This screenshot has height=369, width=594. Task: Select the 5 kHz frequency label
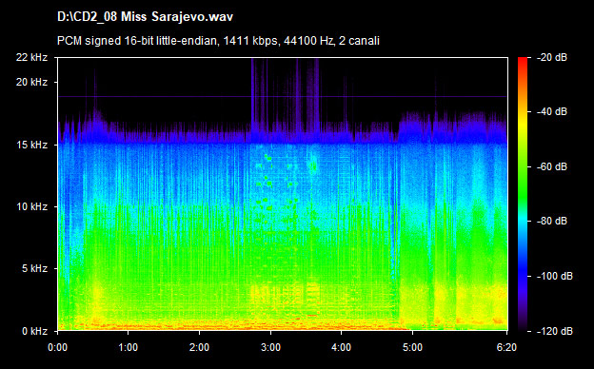point(34,269)
